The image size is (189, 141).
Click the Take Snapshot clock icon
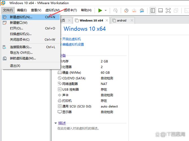126,10
